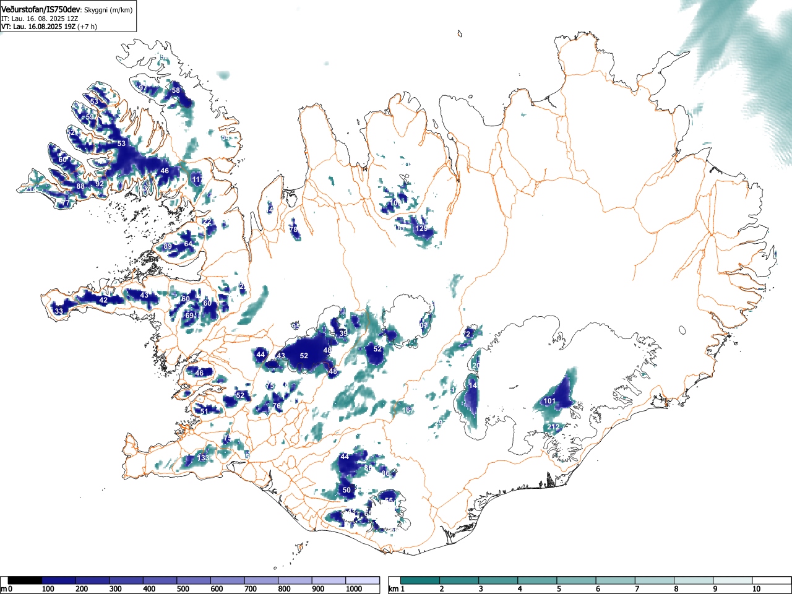Click the visibility value 97 in Westfjords
This screenshot has width=792, height=594.
click(x=142, y=88)
